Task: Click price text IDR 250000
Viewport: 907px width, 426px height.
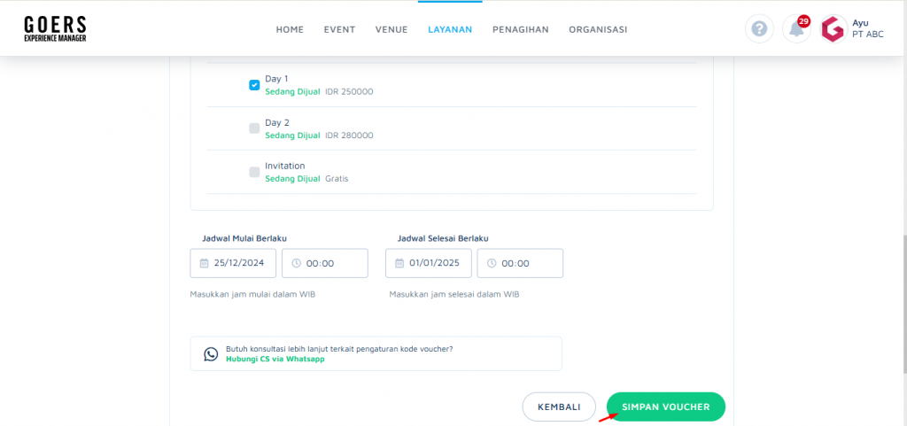Action: click(x=349, y=92)
